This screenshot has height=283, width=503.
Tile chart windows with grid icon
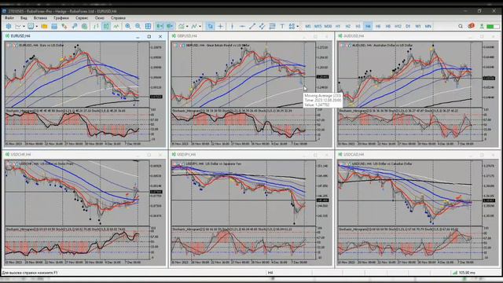(148, 26)
